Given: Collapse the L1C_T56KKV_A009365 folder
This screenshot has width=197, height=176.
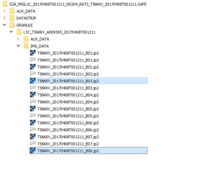Looking at the screenshot, I should tap(12, 32).
